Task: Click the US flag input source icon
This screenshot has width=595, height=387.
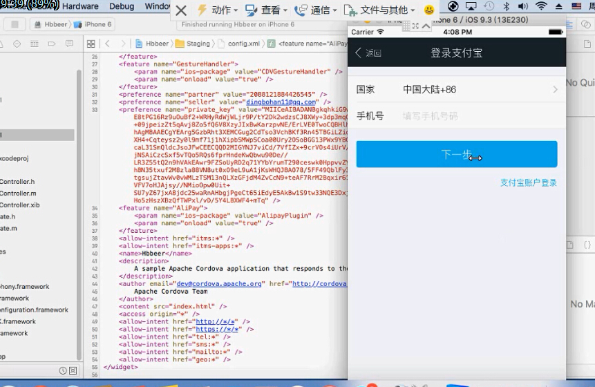Action: (576, 6)
